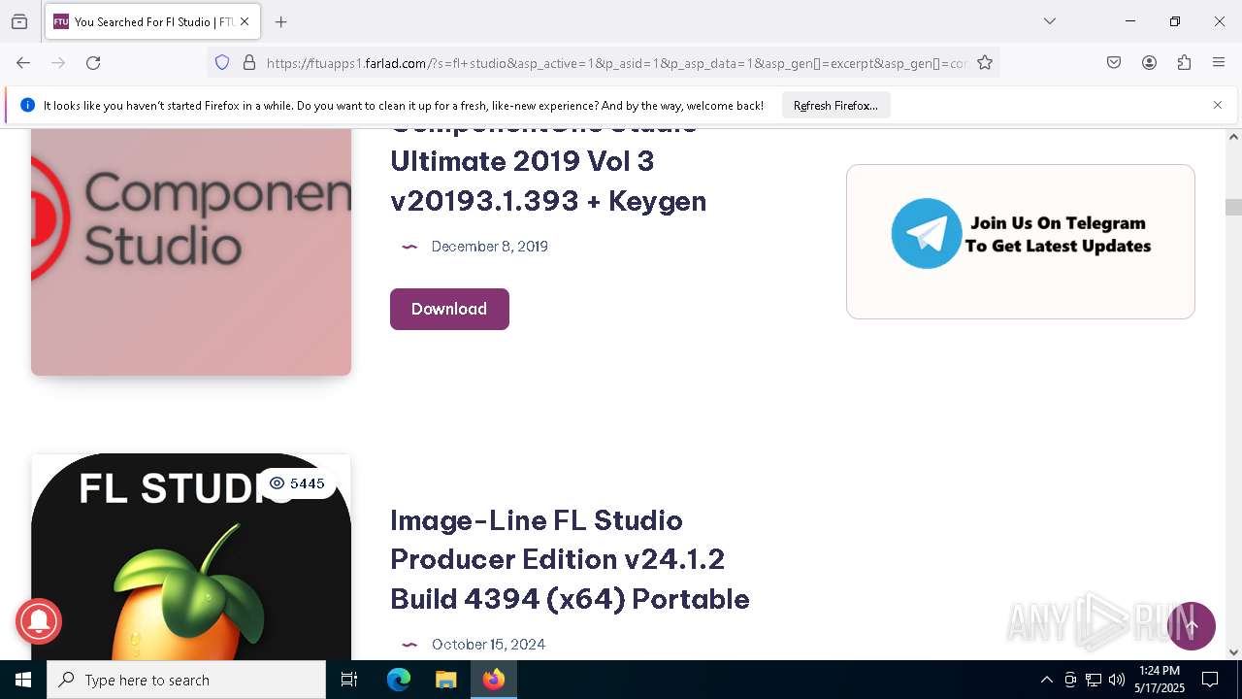Select the 'You Searched For Fl Studio' tab
The height and width of the screenshot is (699, 1242).
click(152, 21)
